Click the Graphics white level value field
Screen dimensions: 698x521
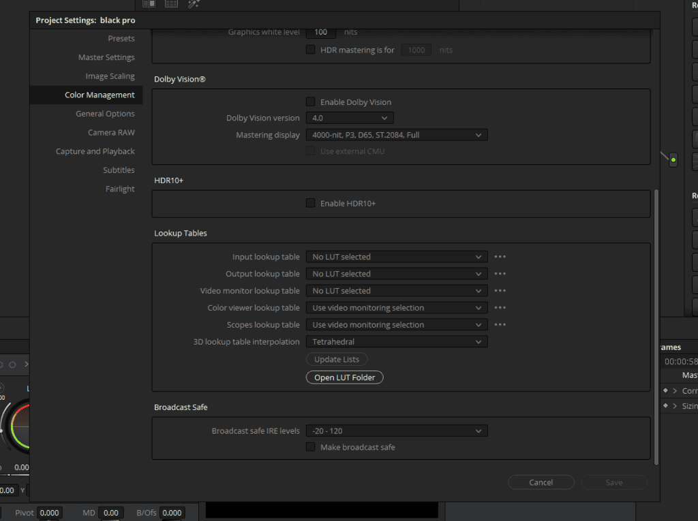click(x=320, y=32)
